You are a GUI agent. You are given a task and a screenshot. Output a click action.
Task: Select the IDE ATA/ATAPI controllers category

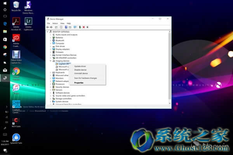pos(66,58)
